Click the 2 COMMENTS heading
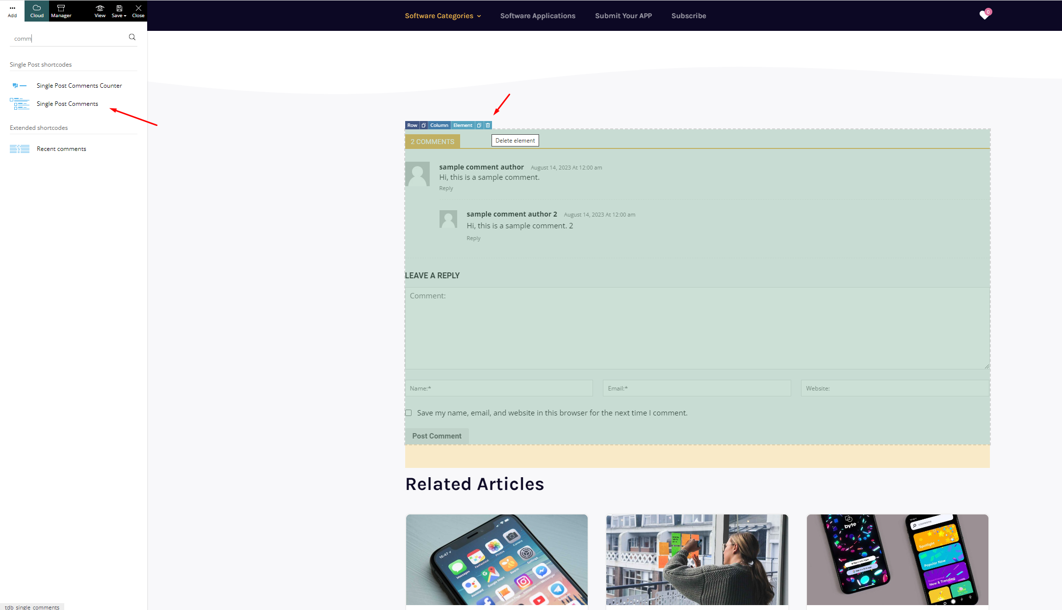Viewport: 1062px width, 610px height. 432,142
